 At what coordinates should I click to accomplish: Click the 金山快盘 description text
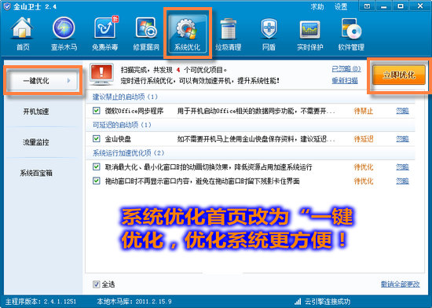tap(256, 139)
